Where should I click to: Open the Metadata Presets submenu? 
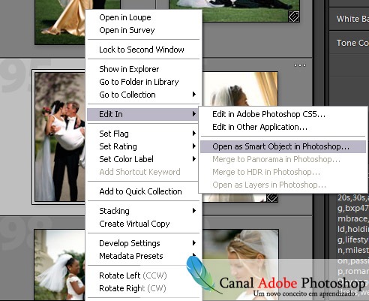(x=143, y=256)
